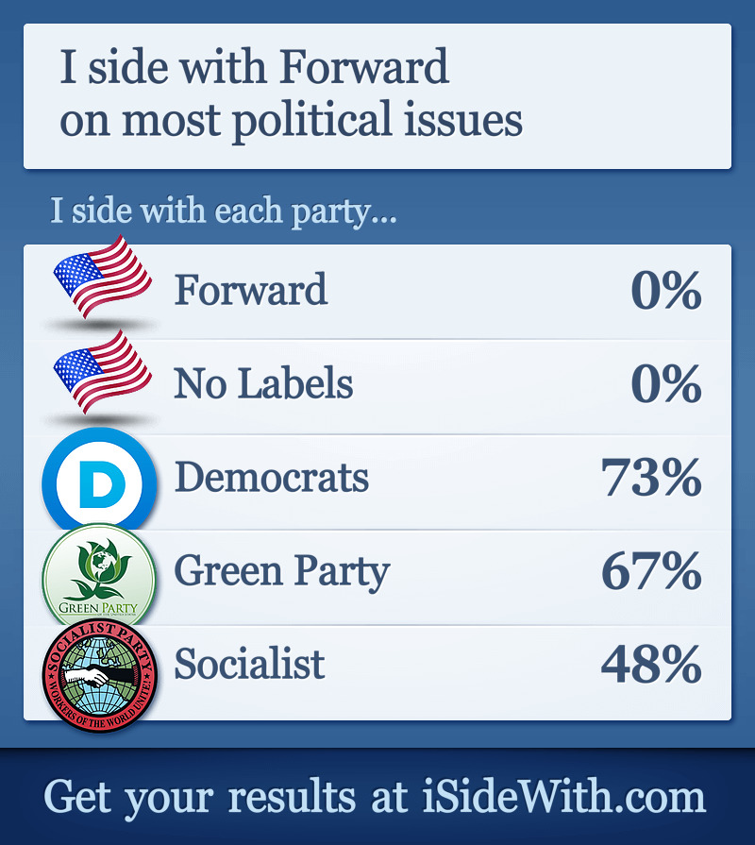
Task: Click the Forward party flag icon
Action: coord(102,277)
